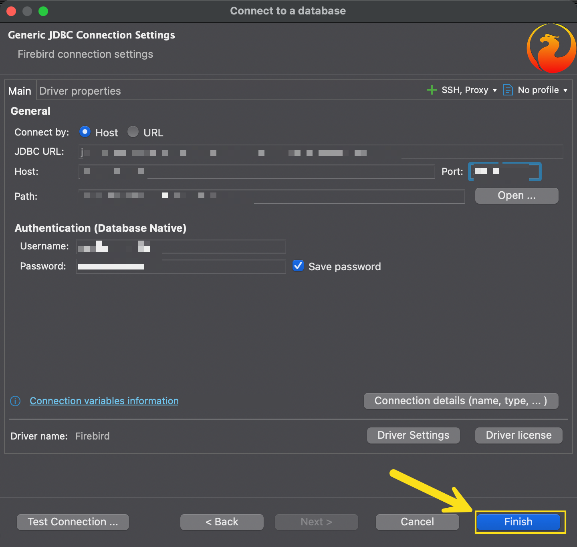Click the Open ... button for path
The height and width of the screenshot is (547, 577).
coord(516,196)
